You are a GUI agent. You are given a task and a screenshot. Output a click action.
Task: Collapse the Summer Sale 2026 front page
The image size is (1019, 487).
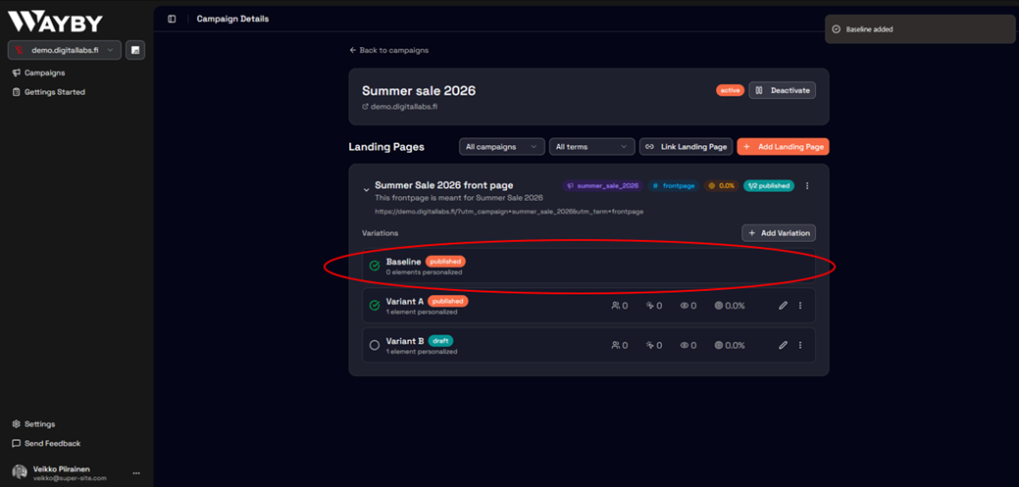[x=367, y=189]
